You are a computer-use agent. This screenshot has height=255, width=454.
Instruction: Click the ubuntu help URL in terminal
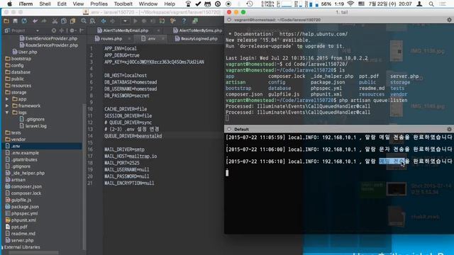tap(314, 34)
